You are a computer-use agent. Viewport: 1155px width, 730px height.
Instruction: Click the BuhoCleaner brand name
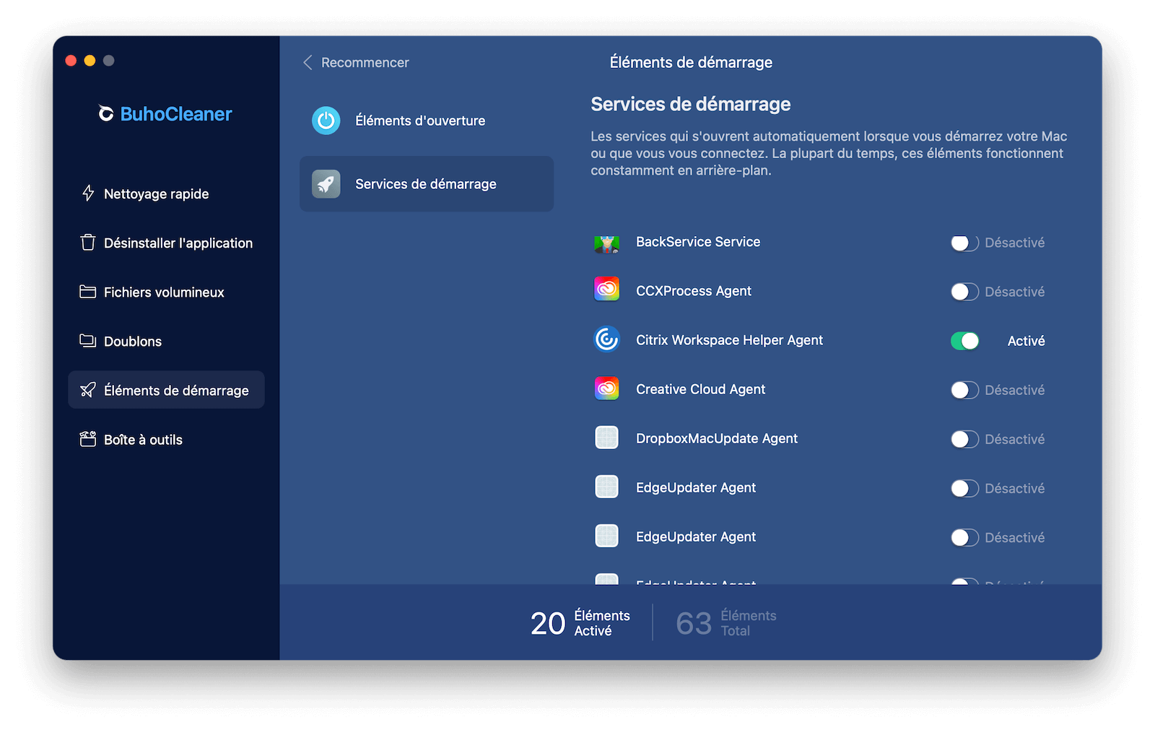[176, 114]
